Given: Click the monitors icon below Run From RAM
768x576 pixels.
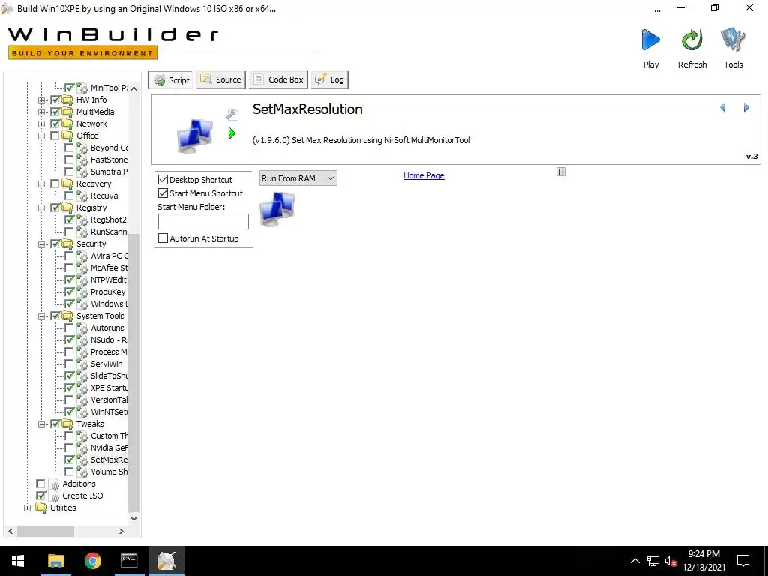Looking at the screenshot, I should (277, 208).
